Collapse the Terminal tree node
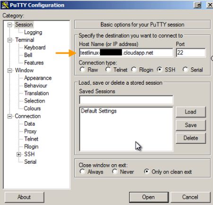 10,40
